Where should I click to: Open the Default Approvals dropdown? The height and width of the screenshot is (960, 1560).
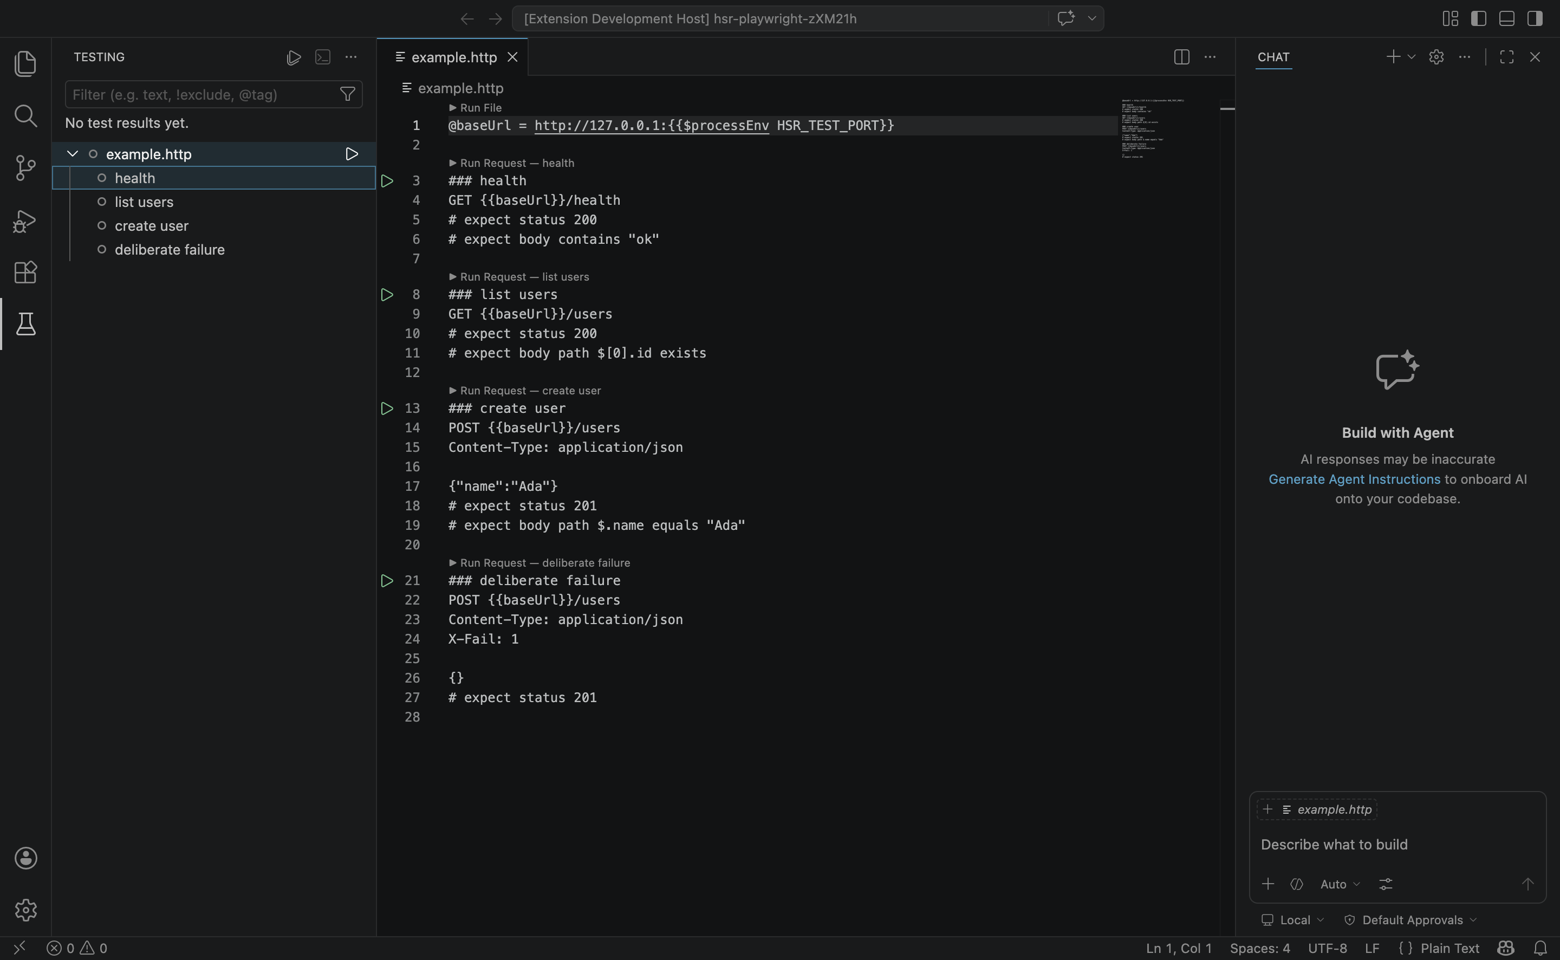pos(1410,920)
